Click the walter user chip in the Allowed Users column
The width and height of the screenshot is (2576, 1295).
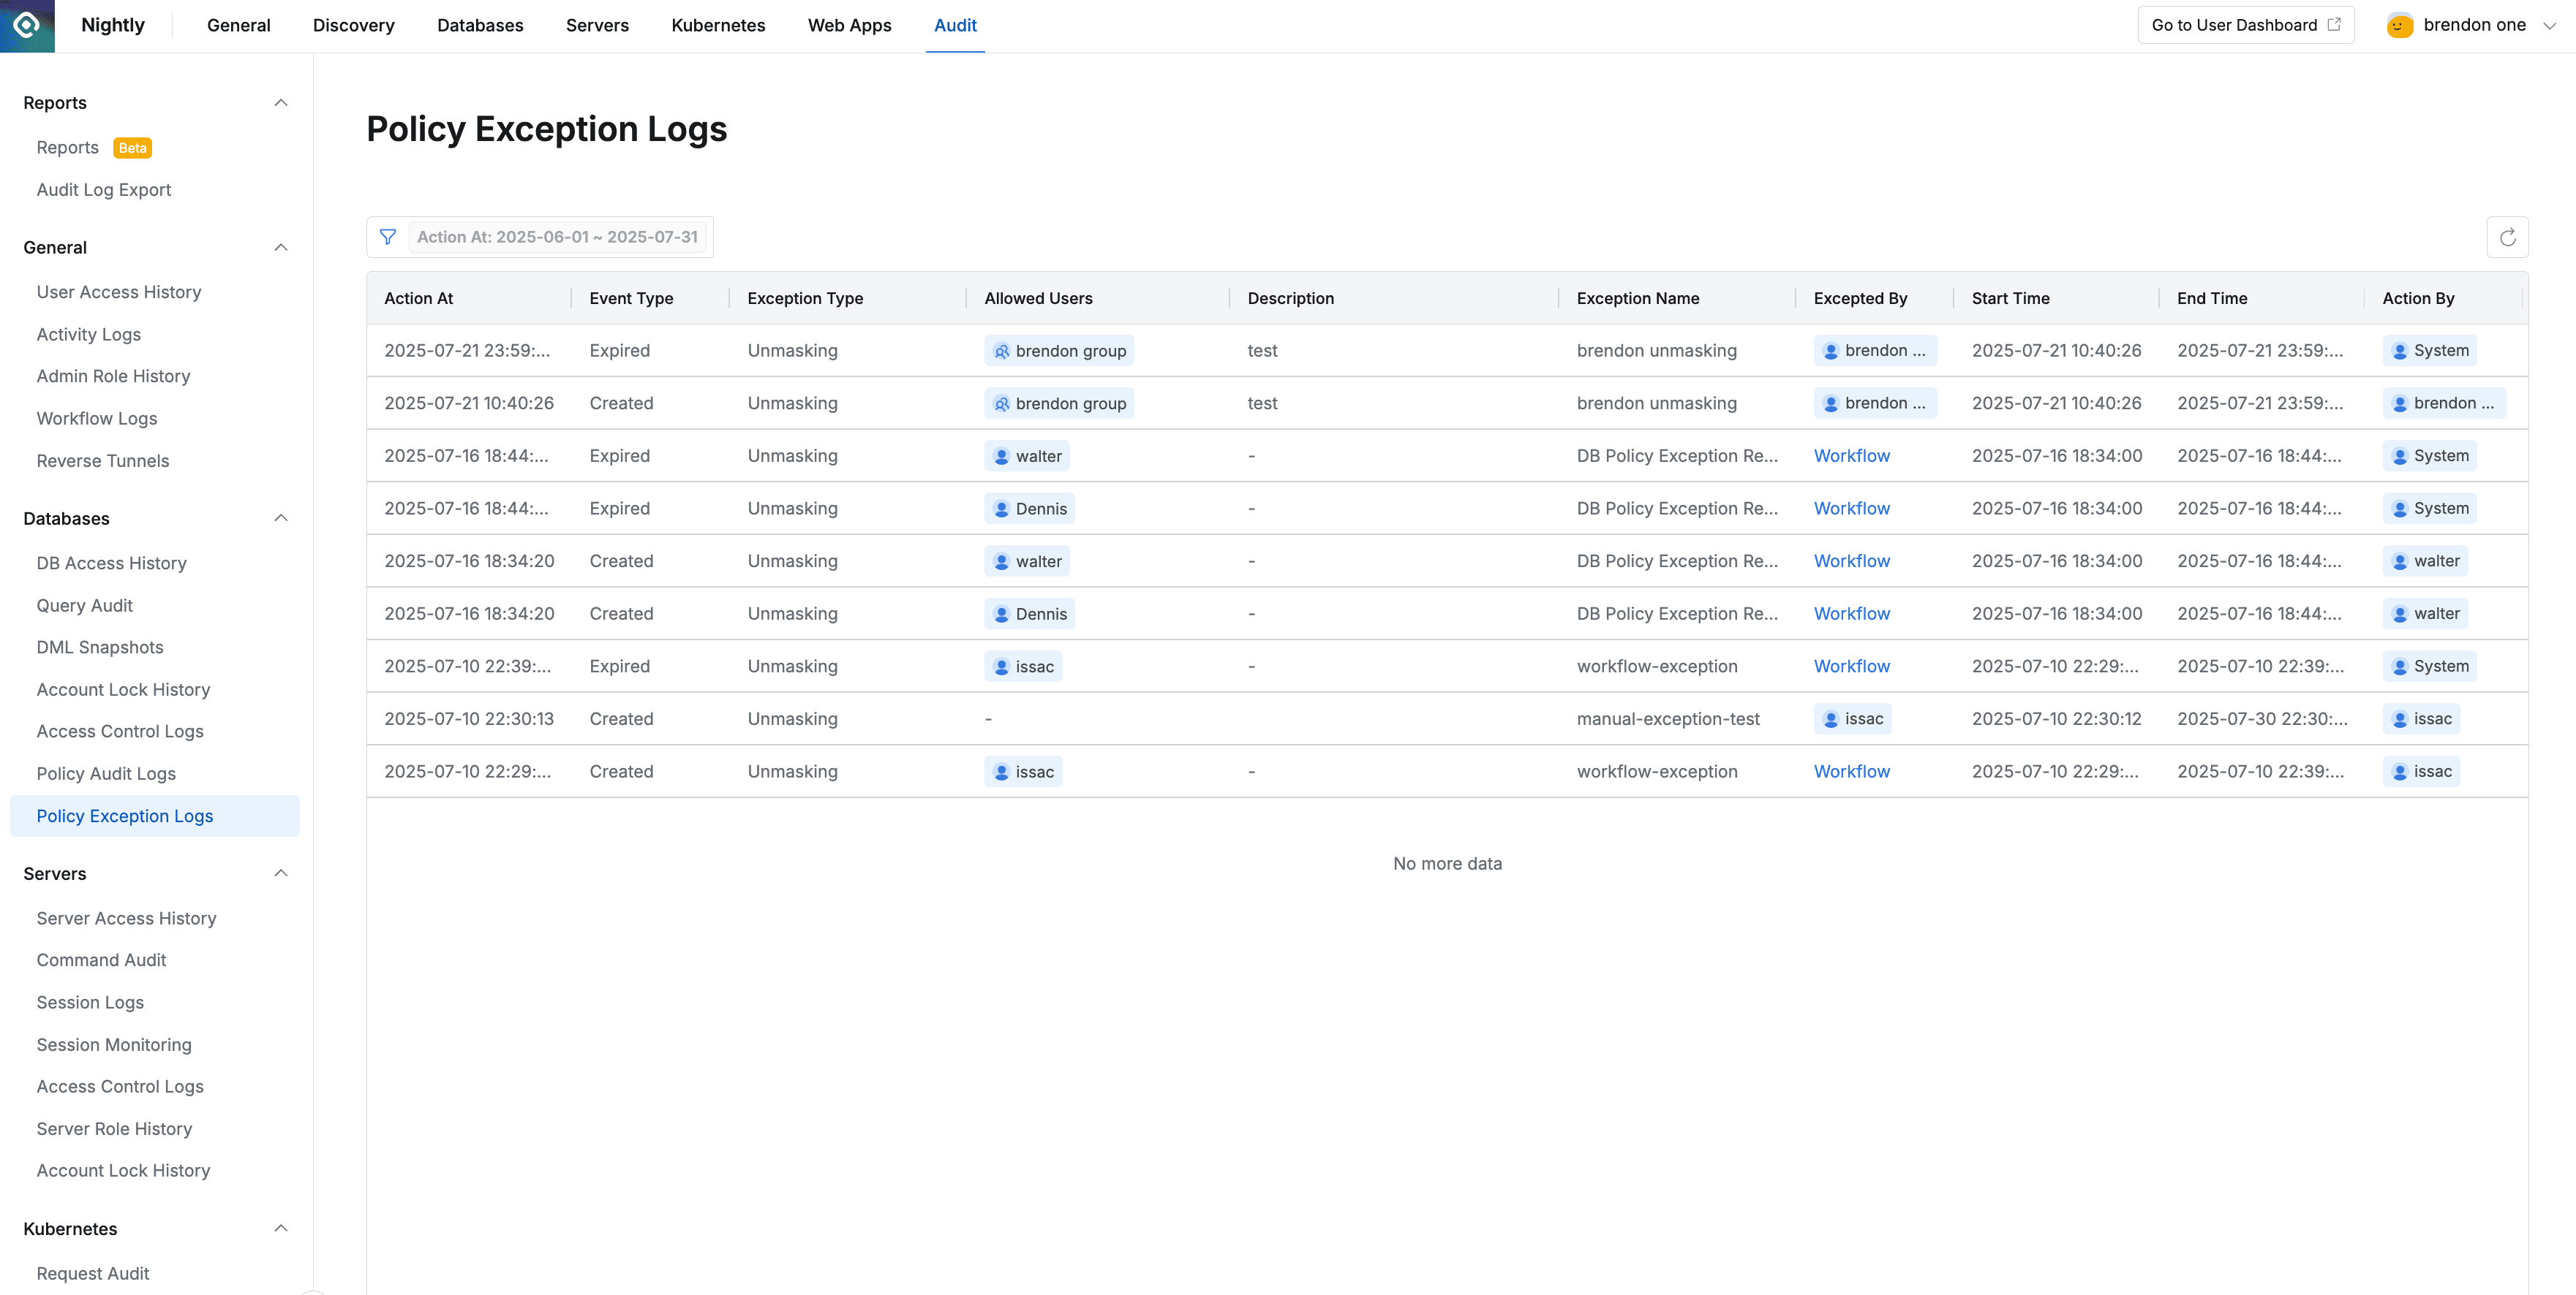pos(1026,455)
